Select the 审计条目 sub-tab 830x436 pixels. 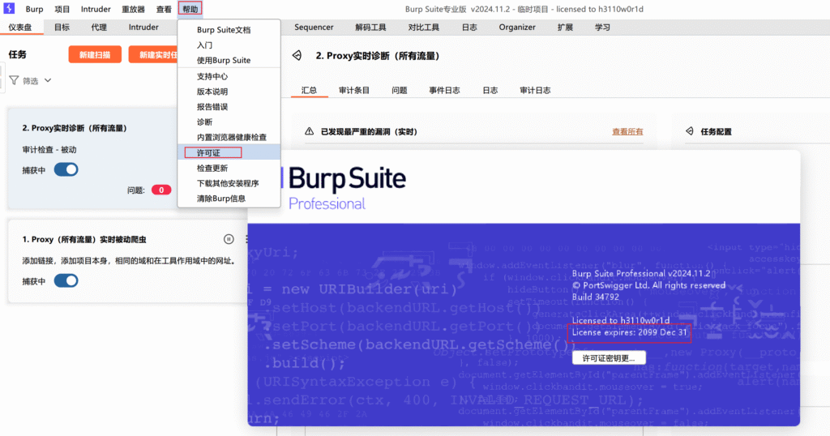click(x=354, y=90)
